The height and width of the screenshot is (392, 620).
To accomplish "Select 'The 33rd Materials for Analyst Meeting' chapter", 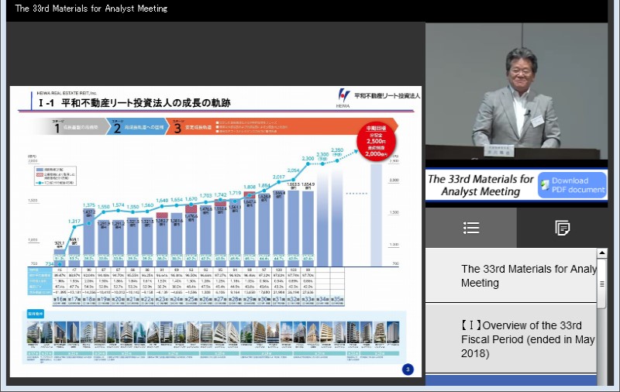I will (x=511, y=276).
